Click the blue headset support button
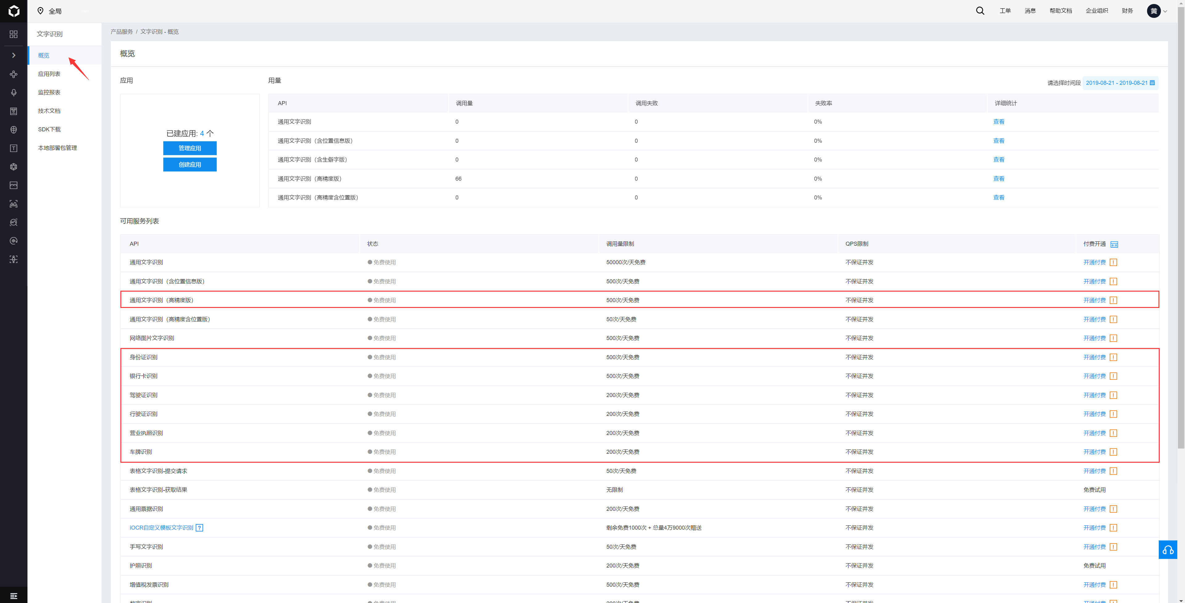The width and height of the screenshot is (1185, 603). 1167,550
